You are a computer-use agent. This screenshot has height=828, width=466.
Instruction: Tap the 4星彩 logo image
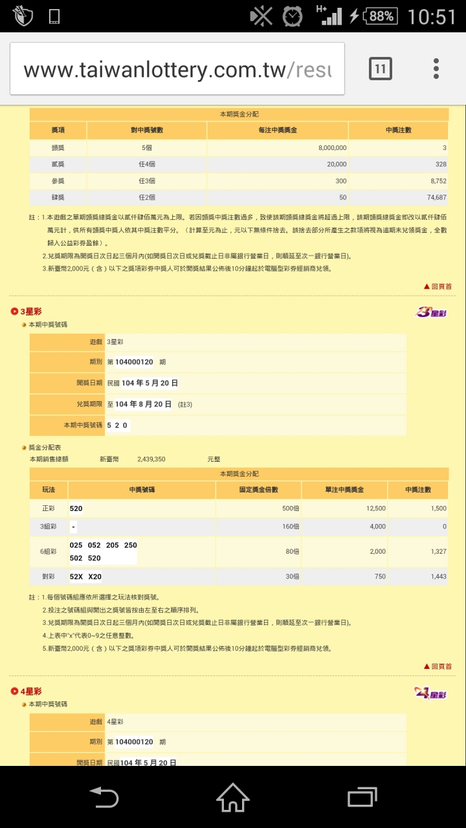431,693
